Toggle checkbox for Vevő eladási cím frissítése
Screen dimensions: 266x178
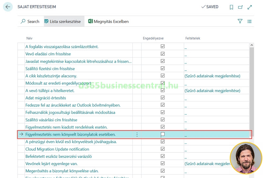[x=163, y=54]
